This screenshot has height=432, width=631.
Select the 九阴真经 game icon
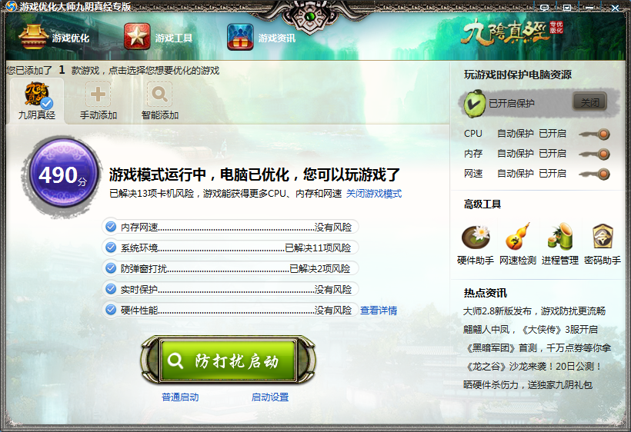pos(37,95)
